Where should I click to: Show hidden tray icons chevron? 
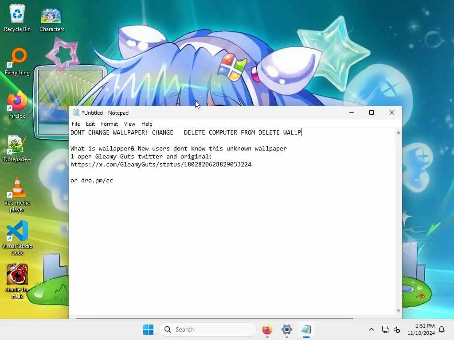pos(372,329)
